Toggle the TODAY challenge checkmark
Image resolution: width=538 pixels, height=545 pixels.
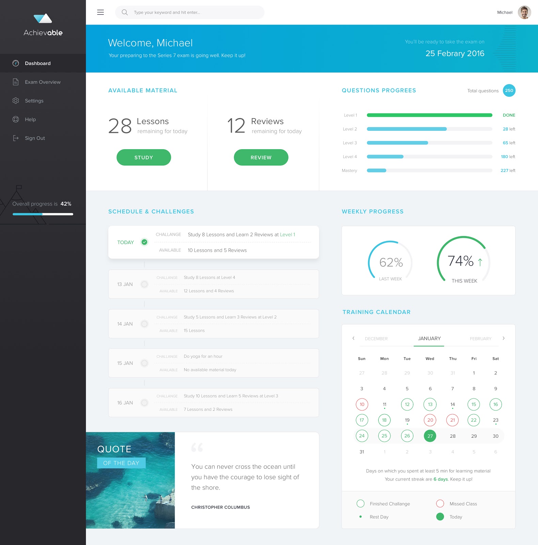point(144,242)
